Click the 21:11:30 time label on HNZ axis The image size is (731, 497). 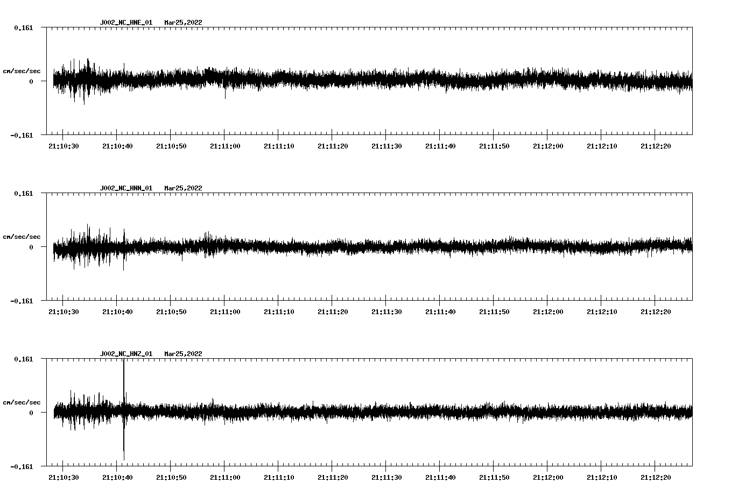point(386,477)
